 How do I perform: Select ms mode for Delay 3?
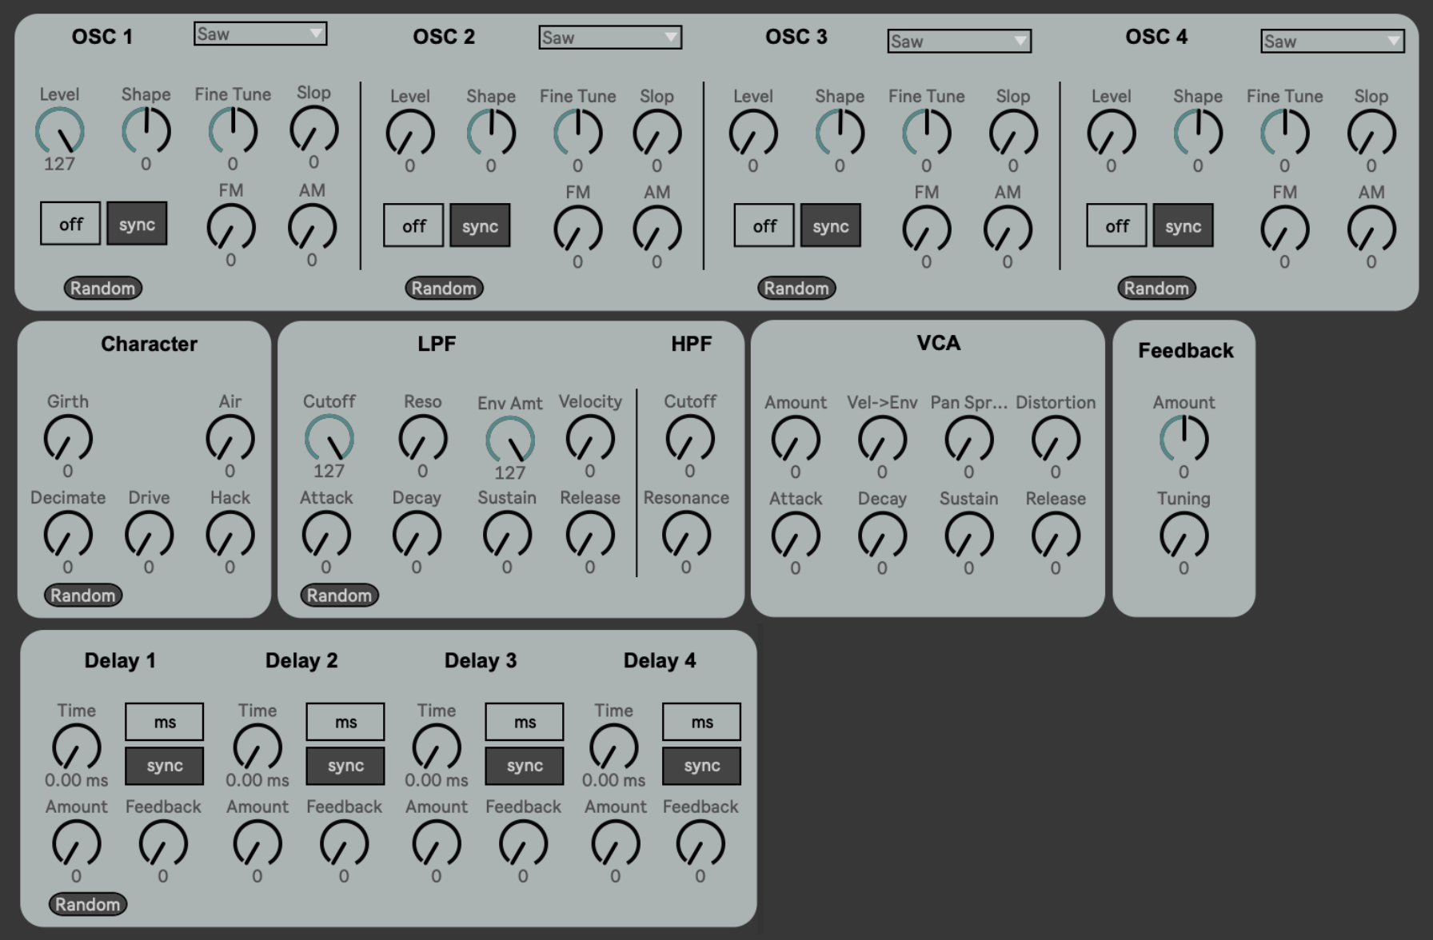pyautogui.click(x=525, y=722)
